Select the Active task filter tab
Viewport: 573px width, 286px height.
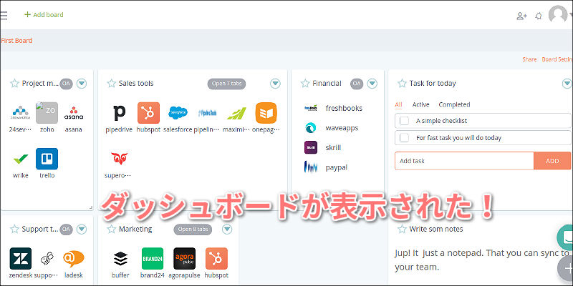pos(420,104)
